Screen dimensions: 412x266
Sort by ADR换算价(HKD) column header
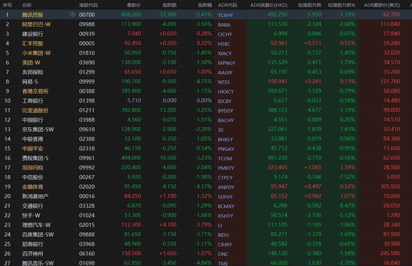point(269,5)
